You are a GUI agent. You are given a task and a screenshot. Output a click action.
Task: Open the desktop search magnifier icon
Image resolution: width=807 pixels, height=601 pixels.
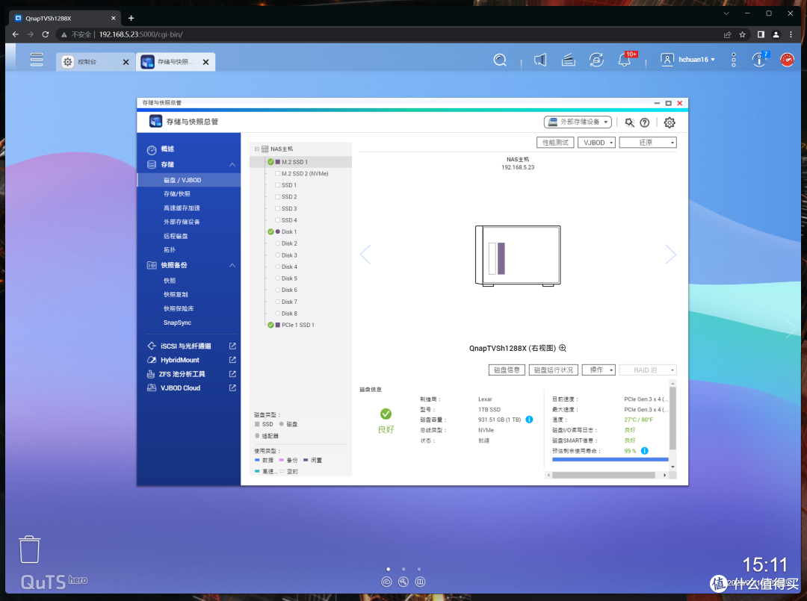click(500, 60)
